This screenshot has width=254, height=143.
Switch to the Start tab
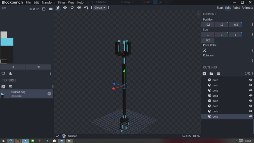[220, 8]
